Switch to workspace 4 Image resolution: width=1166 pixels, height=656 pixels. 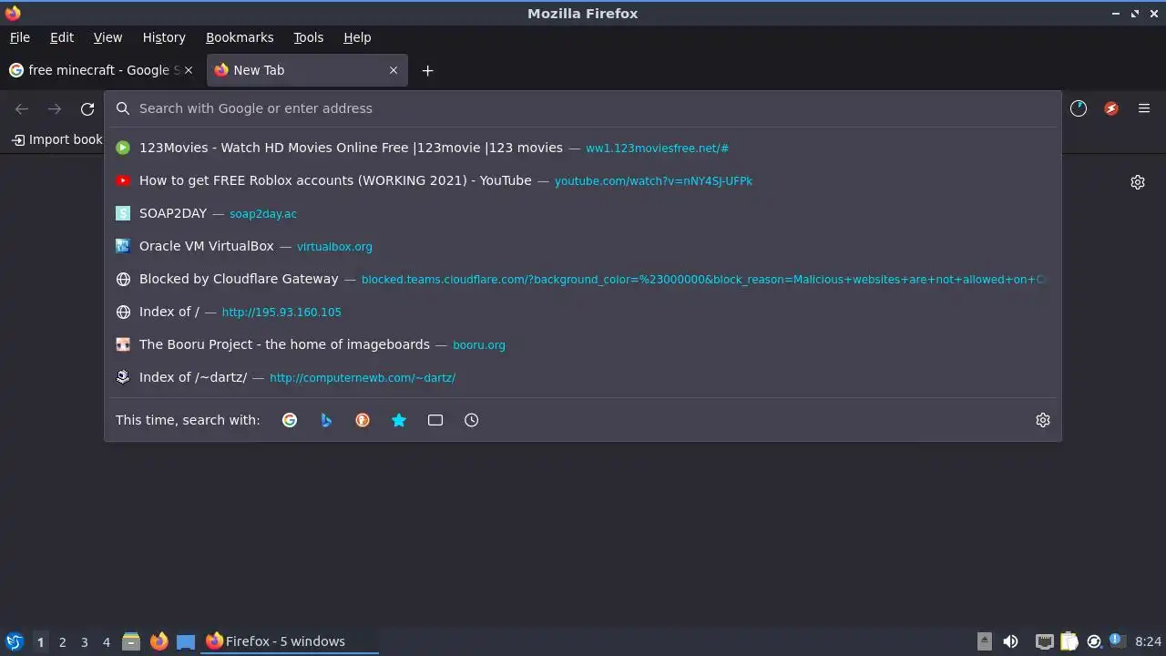click(106, 641)
